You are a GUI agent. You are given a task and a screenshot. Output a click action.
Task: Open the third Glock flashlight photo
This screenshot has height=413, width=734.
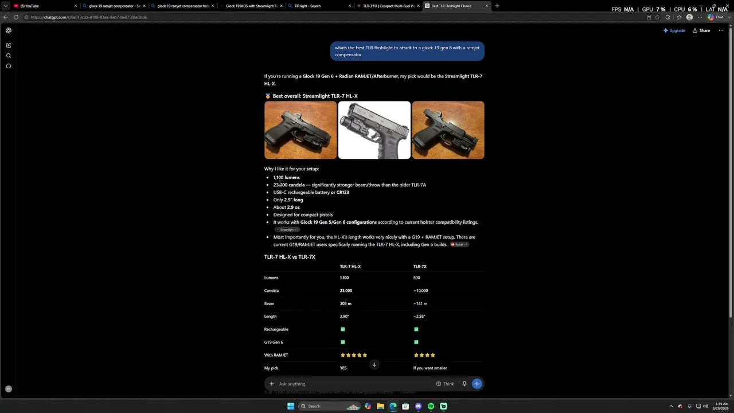coord(448,130)
